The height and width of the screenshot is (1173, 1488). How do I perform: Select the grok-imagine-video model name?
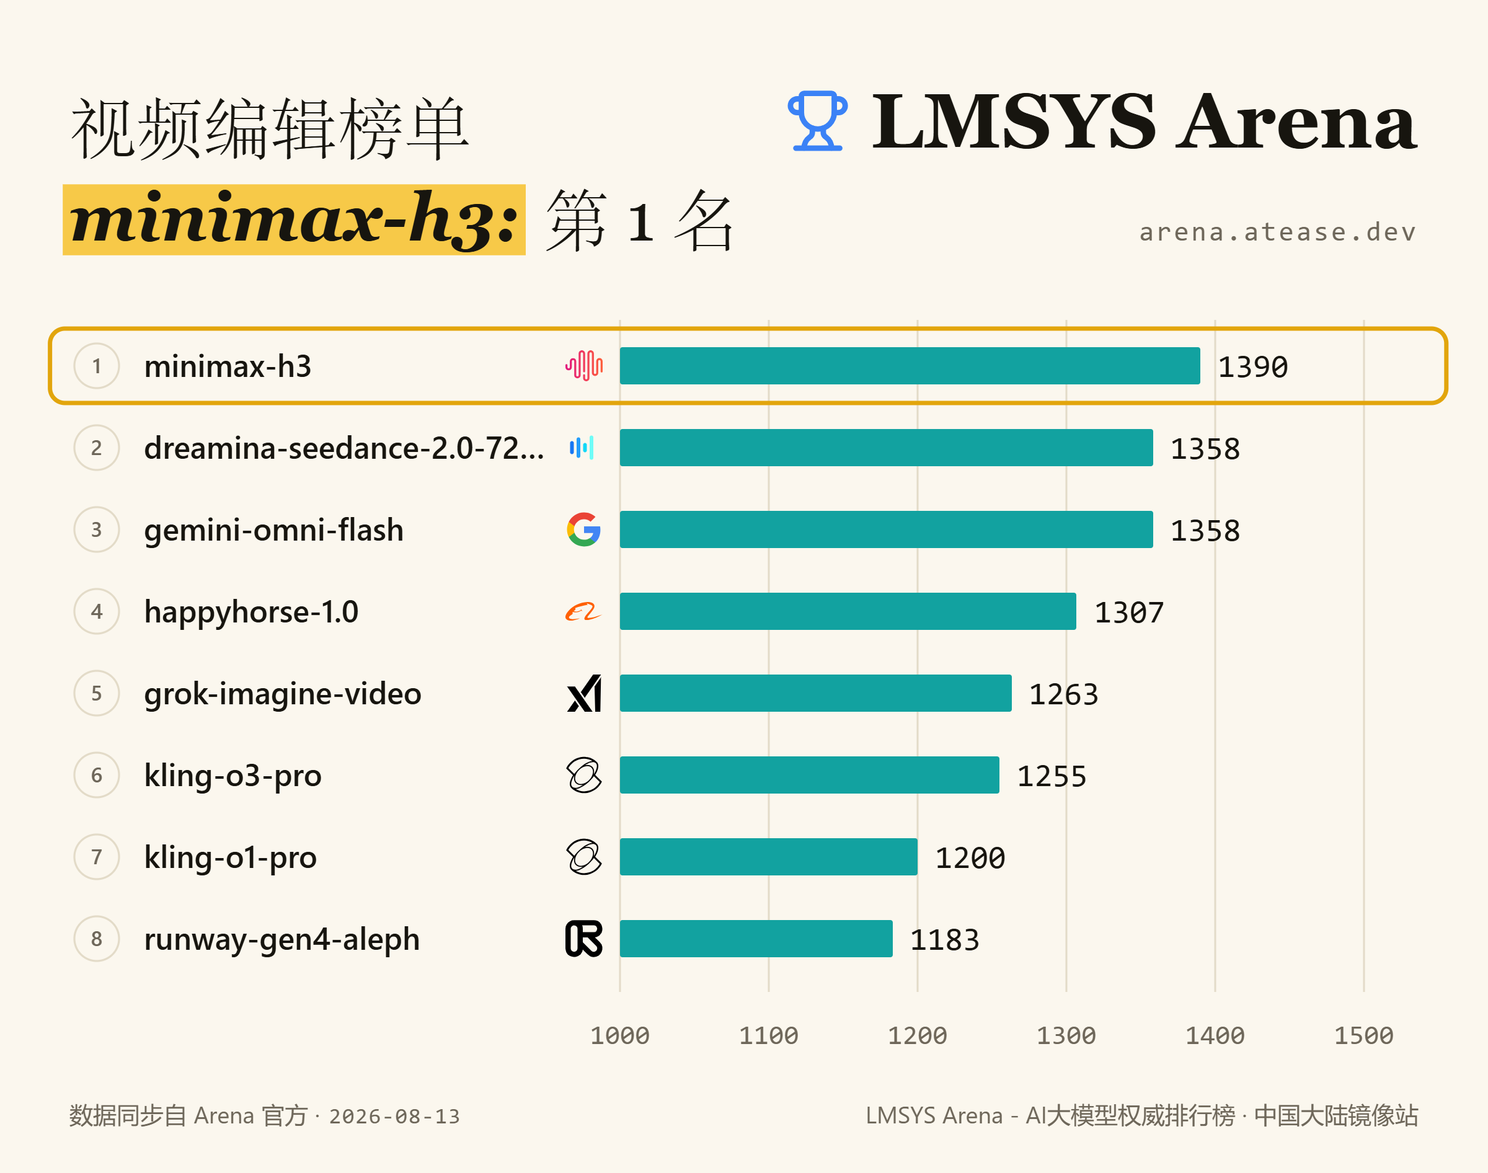283,693
